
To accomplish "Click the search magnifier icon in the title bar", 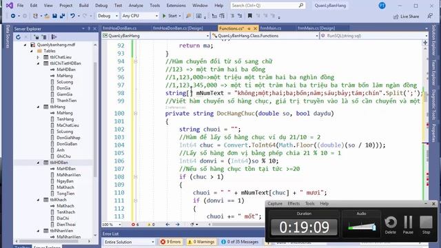I will click(301, 6).
